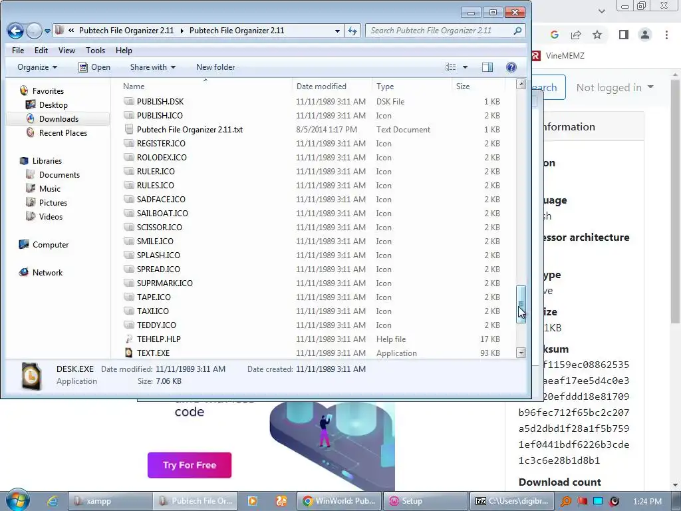The width and height of the screenshot is (681, 511).
Task: Click Try For Free in the browser
Action: click(x=190, y=465)
